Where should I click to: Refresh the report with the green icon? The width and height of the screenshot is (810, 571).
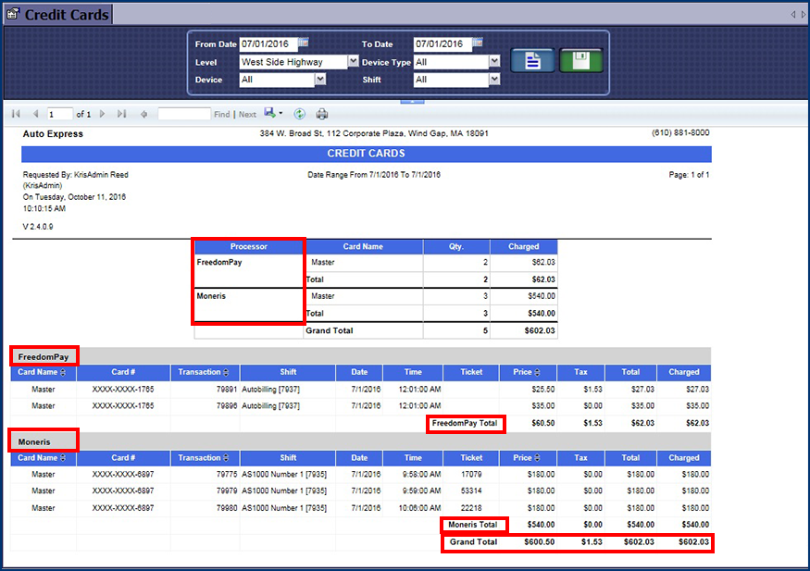[x=300, y=114]
